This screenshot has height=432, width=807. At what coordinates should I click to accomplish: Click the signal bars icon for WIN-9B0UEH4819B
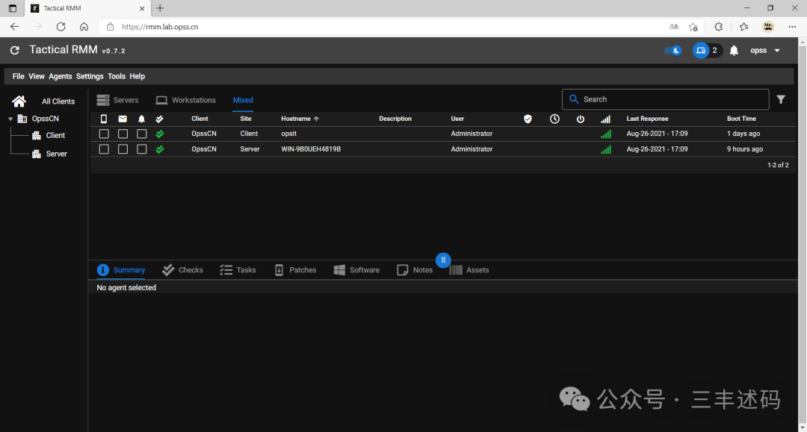click(606, 149)
